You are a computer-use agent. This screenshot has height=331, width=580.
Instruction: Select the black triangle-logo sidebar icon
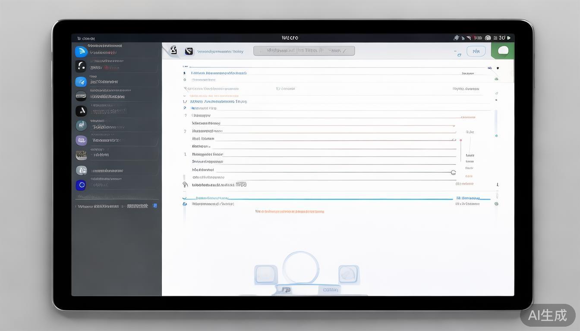click(81, 111)
